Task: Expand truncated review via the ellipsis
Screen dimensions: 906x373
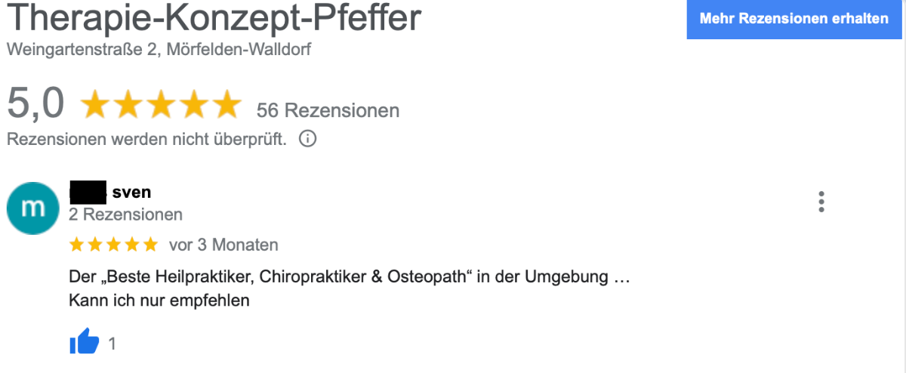Action: 621,277
